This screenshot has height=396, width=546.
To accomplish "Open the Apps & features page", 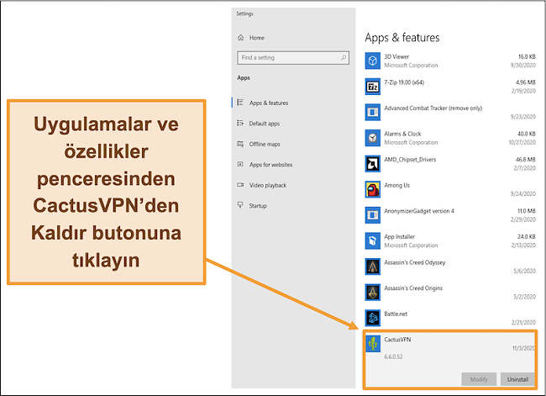I will (x=269, y=103).
